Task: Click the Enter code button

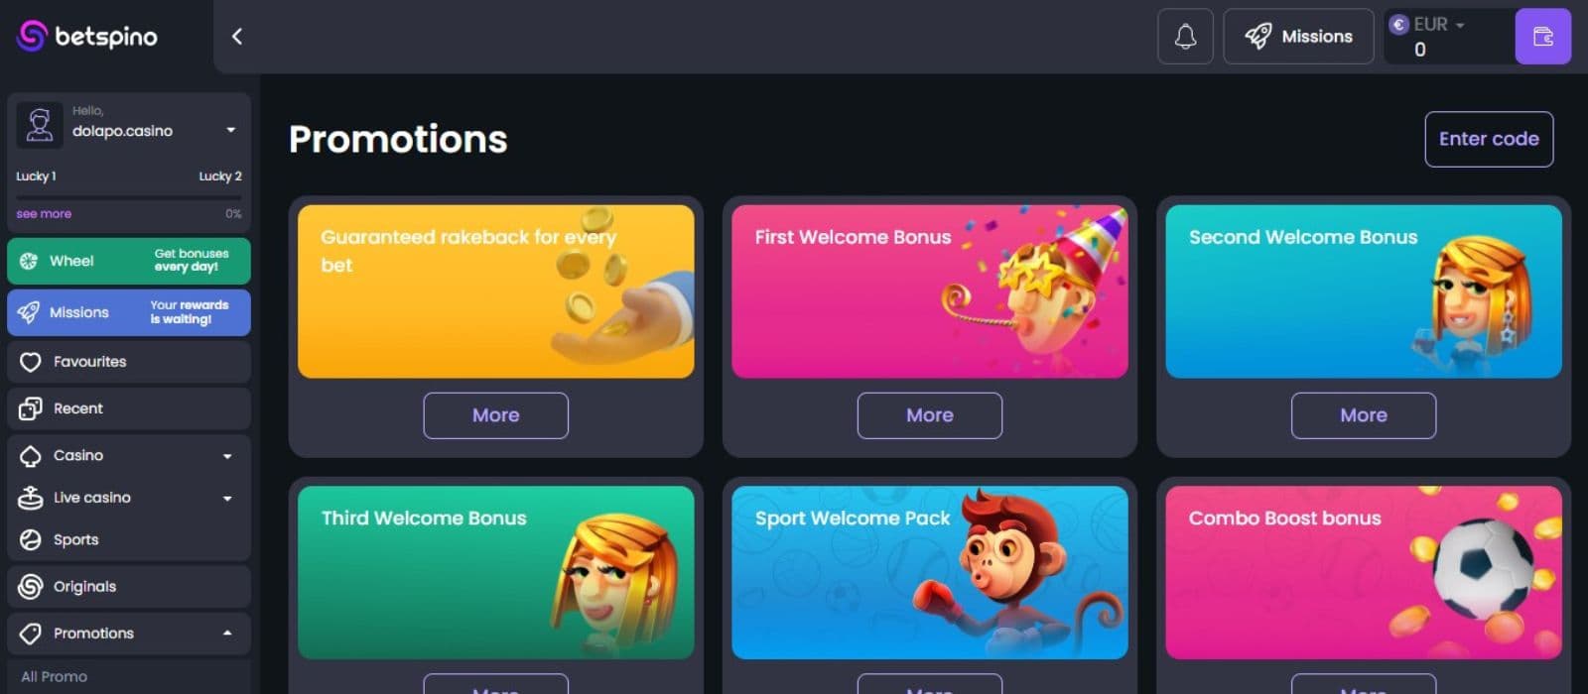Action: tap(1489, 139)
